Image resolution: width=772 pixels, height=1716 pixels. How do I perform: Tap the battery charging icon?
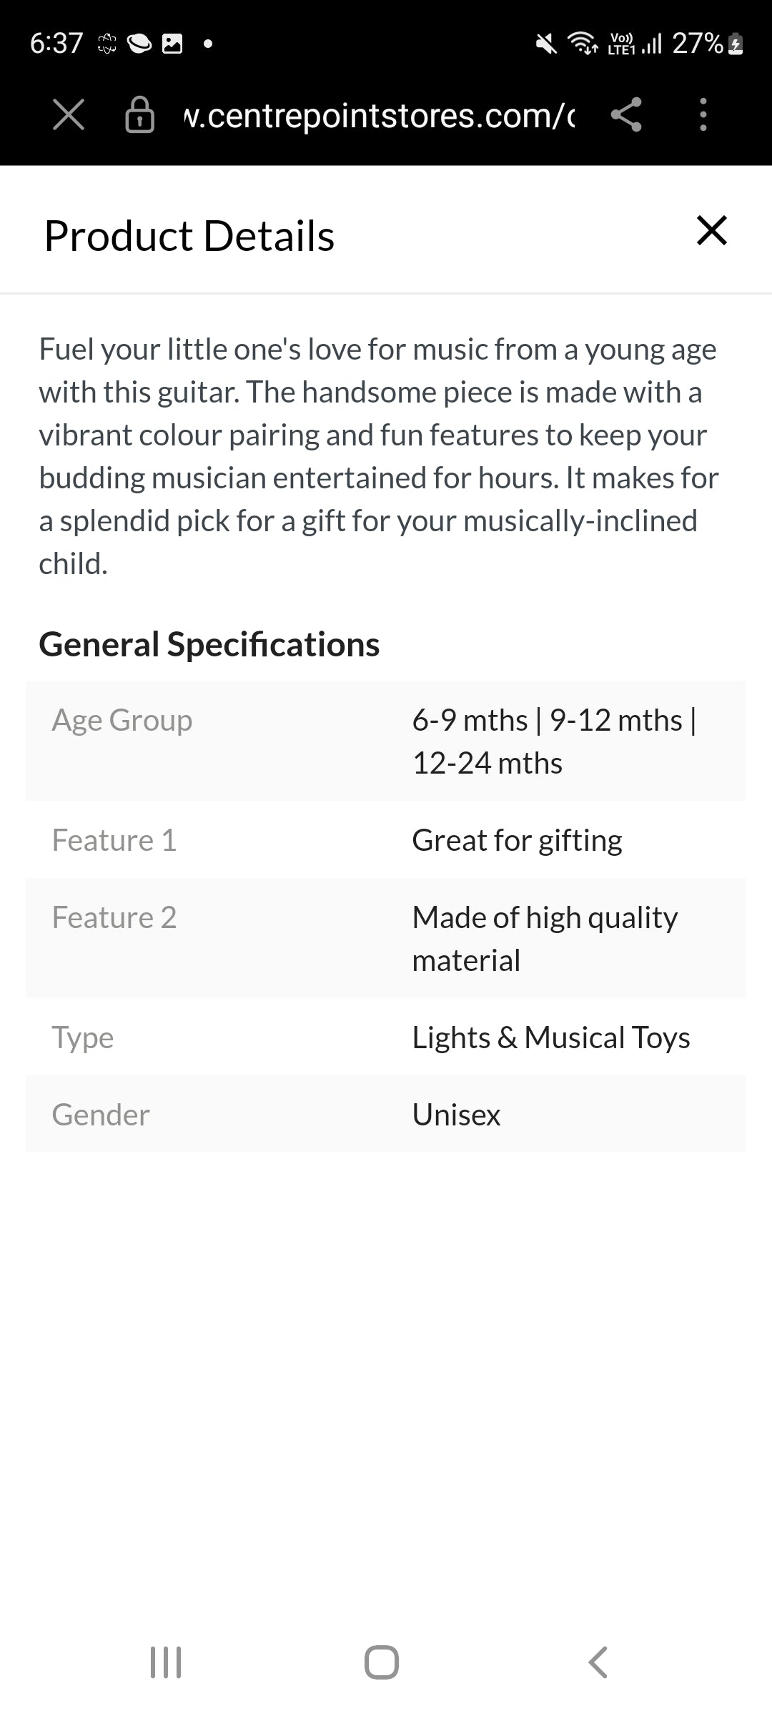pos(736,44)
